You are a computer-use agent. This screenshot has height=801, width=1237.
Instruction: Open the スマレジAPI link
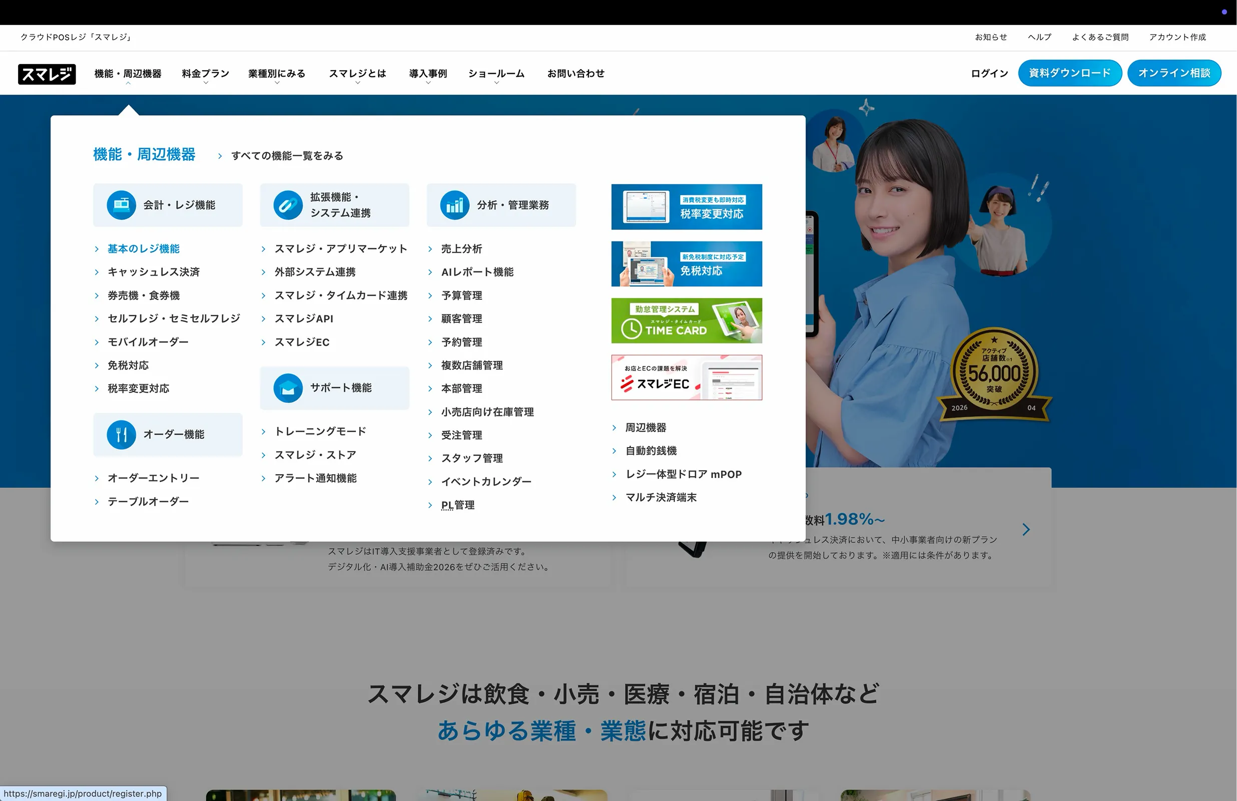304,318
